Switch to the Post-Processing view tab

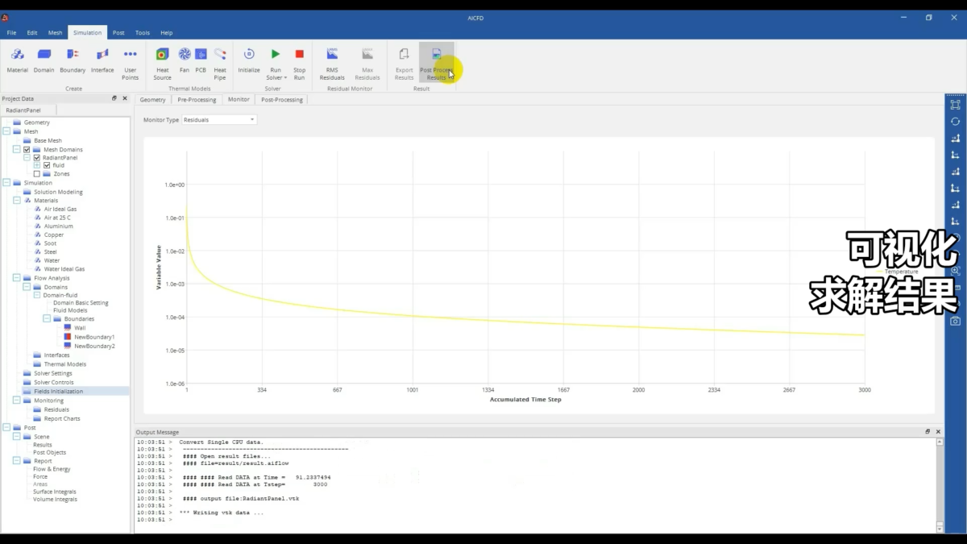pyautogui.click(x=282, y=99)
